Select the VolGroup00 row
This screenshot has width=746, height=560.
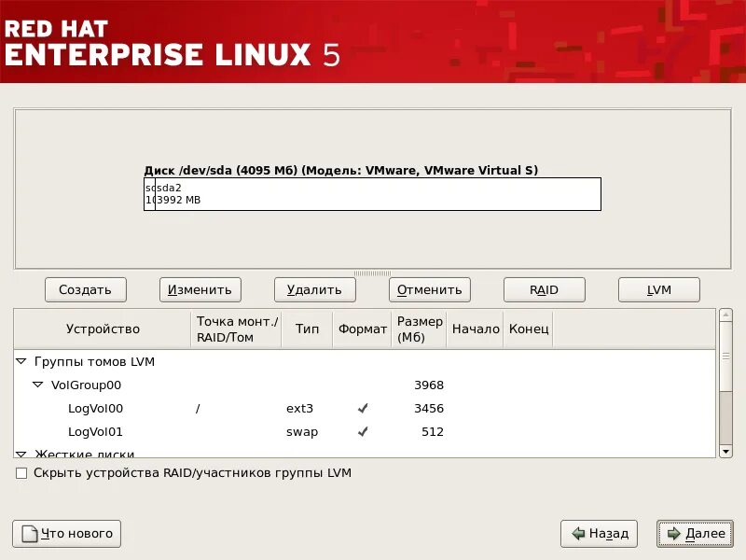[365, 385]
